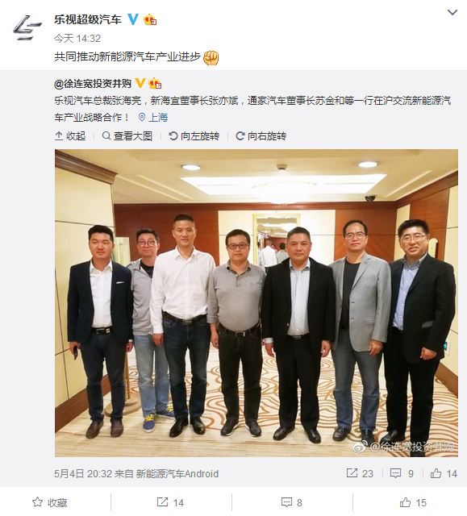Rotate the photo right with 向右旋转
The width and height of the screenshot is (467, 516).
pos(261,136)
